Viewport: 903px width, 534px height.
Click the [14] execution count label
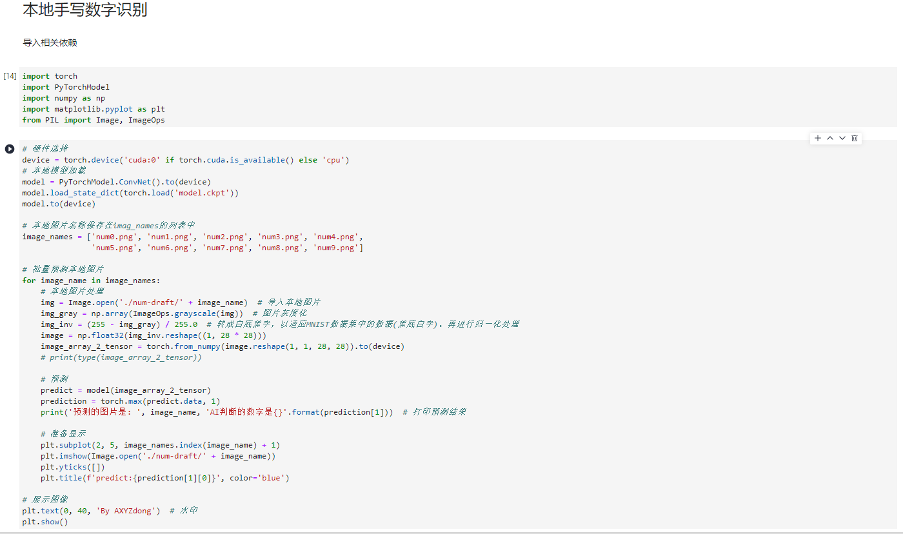[x=10, y=76]
